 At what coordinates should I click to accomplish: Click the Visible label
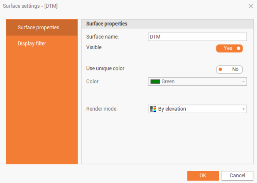[x=94, y=48]
